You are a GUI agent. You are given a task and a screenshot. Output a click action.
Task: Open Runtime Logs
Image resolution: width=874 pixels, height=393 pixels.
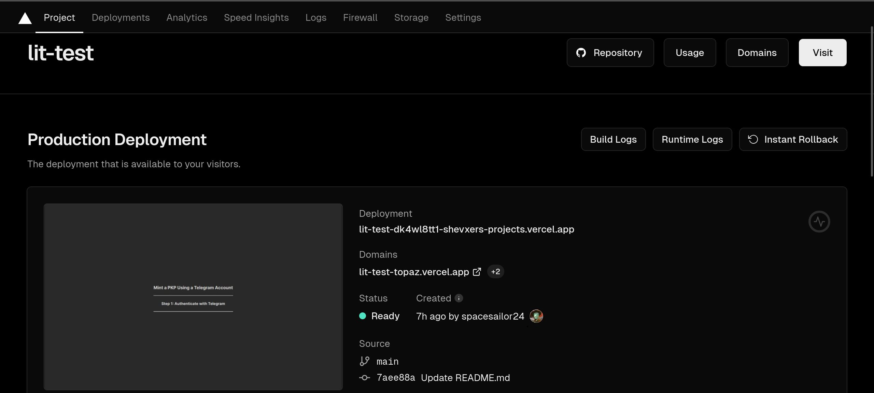click(692, 139)
